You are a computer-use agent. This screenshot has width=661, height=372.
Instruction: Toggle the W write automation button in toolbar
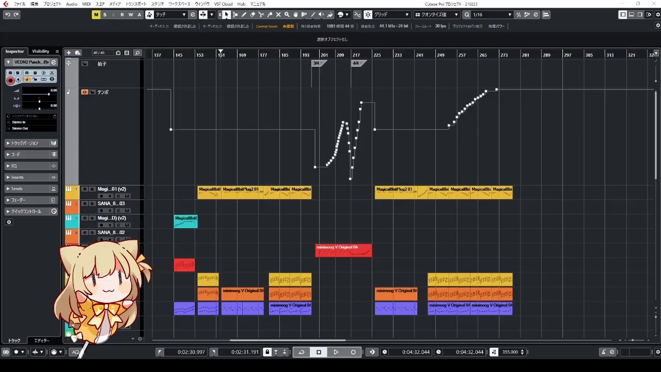(131, 14)
